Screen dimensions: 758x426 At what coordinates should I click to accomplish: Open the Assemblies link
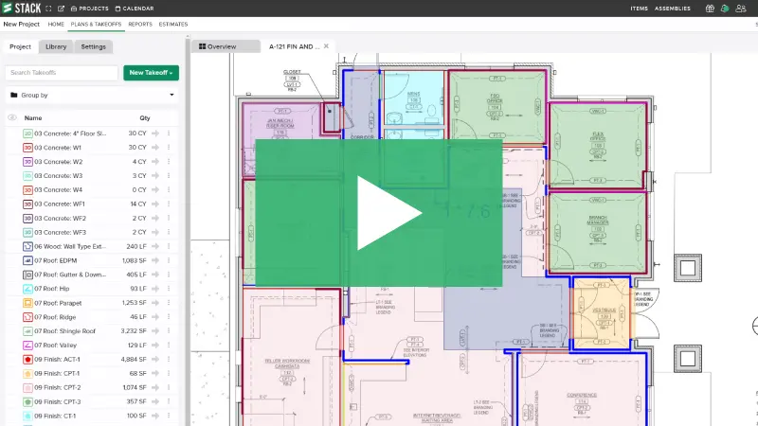[x=675, y=9]
